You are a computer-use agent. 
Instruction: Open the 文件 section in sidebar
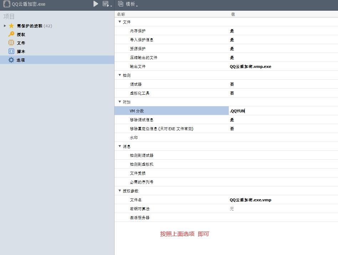coord(21,43)
